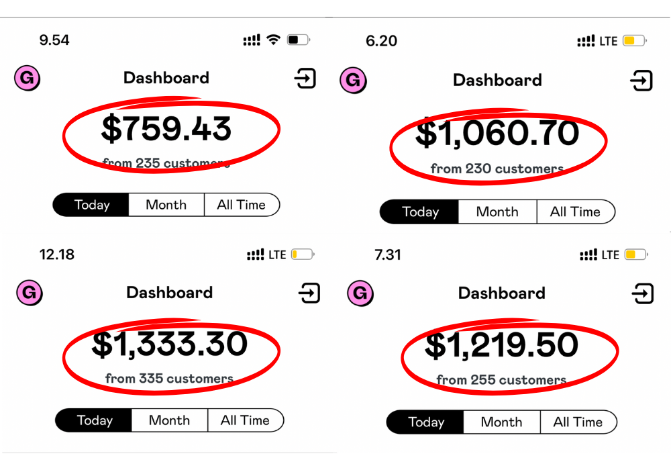Click the logout icon on the $1,333.30 dashboard
The height and width of the screenshot is (470, 671).
(x=309, y=293)
